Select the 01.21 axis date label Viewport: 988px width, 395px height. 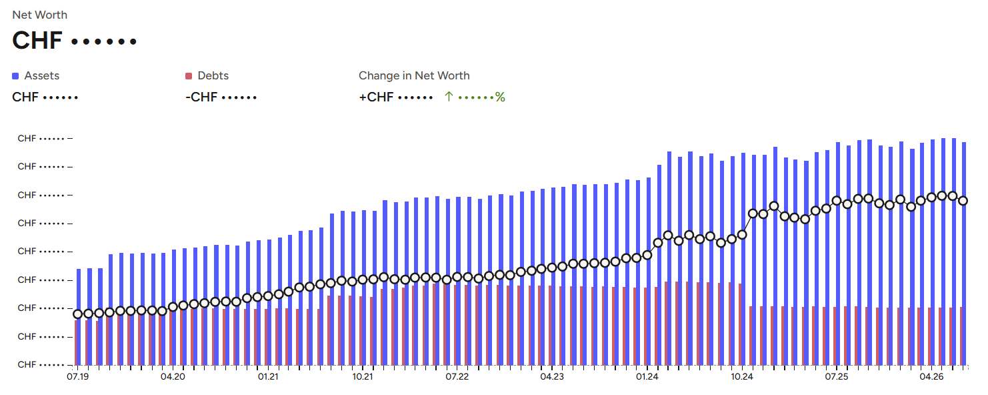pyautogui.click(x=268, y=377)
